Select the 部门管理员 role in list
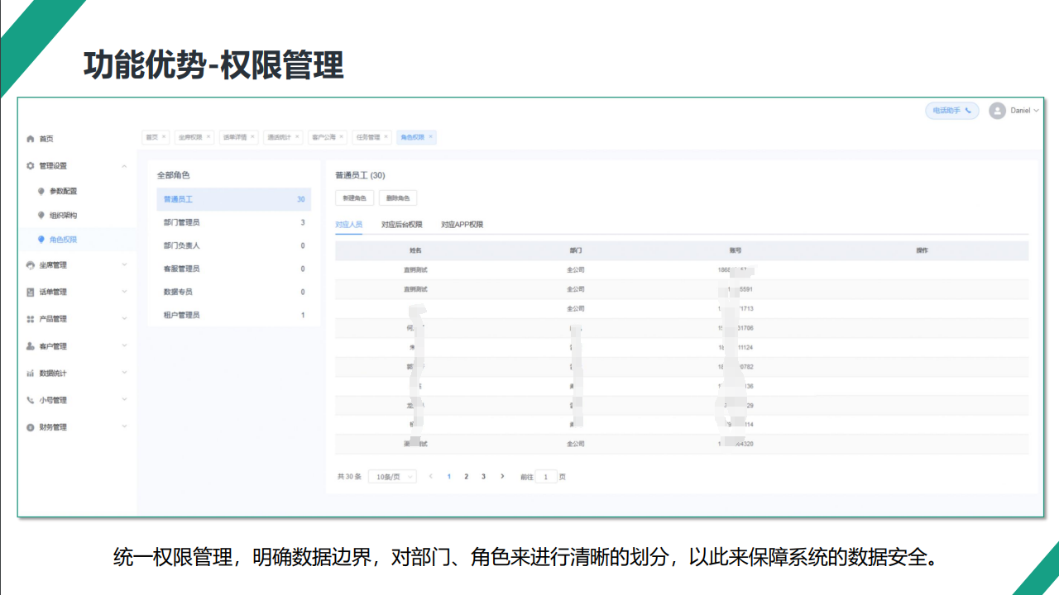1059x595 pixels. [182, 222]
